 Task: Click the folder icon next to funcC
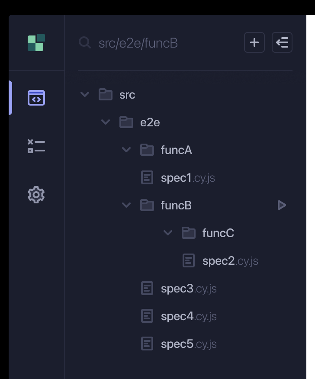click(x=189, y=233)
